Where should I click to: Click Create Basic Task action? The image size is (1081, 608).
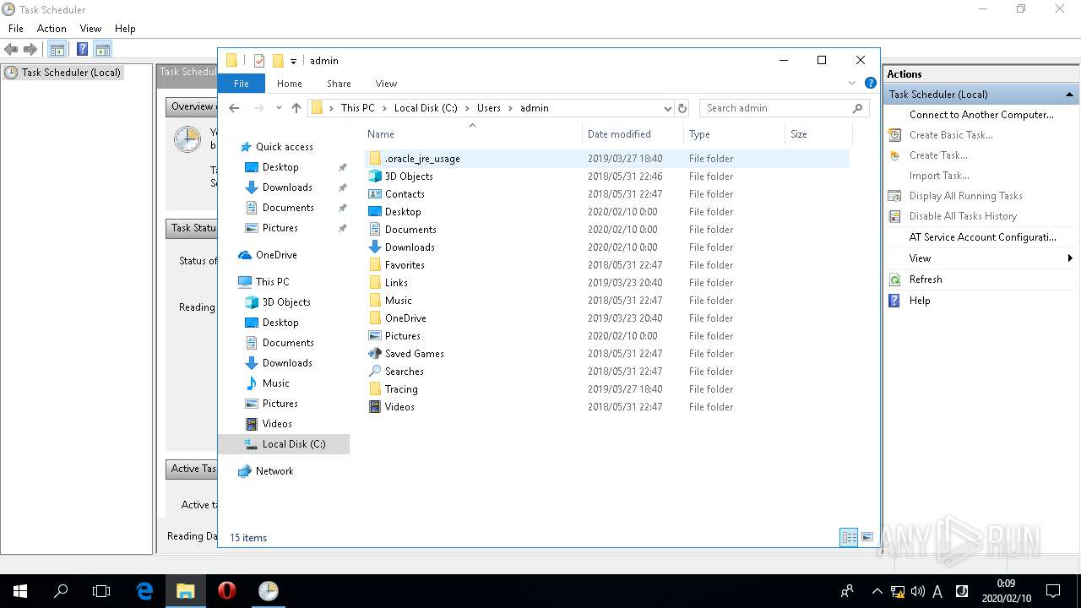[951, 135]
